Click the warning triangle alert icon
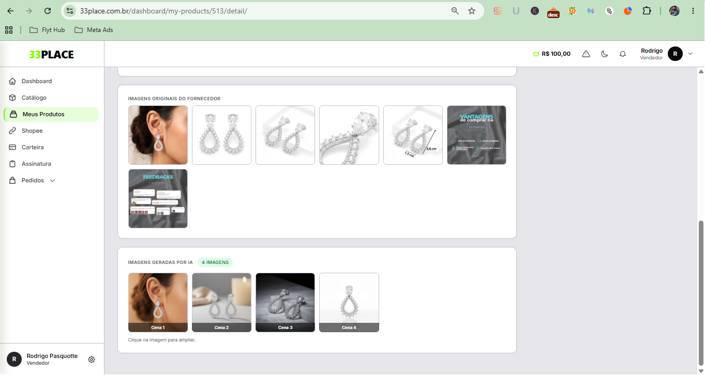Screen dimensions: 705x375 [586, 54]
